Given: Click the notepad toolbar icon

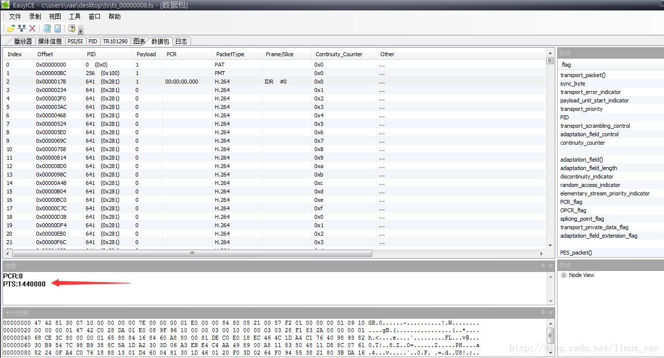Looking at the screenshot, I should click(x=47, y=28).
